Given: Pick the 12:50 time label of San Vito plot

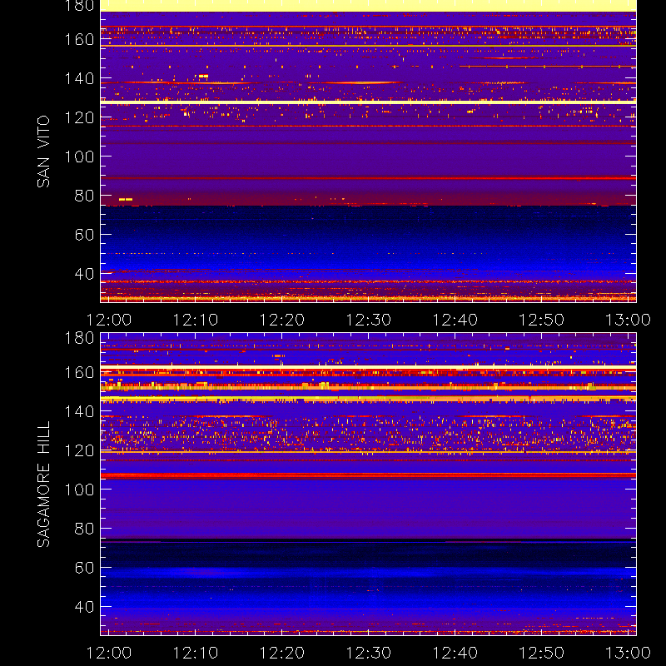Looking at the screenshot, I should click(x=542, y=320).
